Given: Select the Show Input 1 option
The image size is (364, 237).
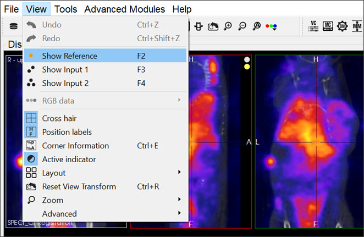Looking at the screenshot, I should 65,70.
